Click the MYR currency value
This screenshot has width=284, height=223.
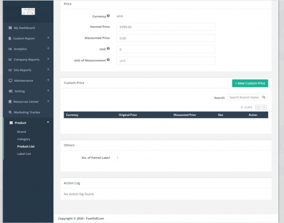pos(120,16)
